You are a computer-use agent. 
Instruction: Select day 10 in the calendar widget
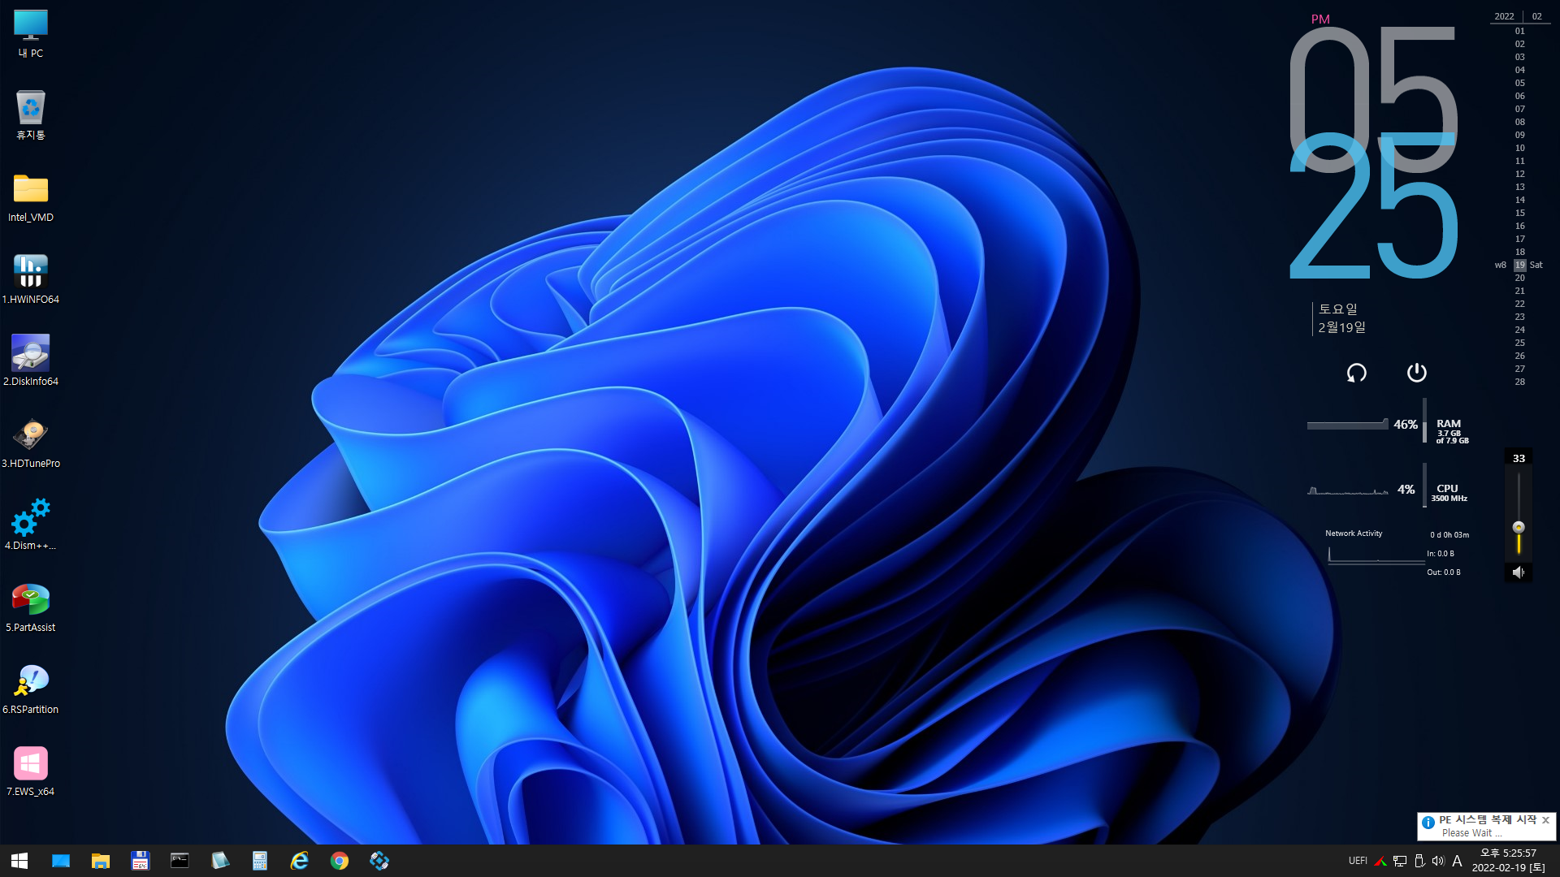tap(1519, 148)
